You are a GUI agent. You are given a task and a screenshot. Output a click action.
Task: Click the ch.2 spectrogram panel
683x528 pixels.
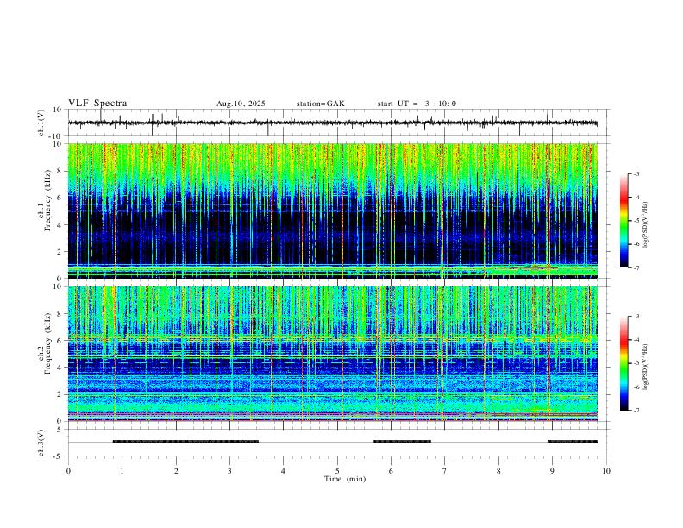tap(333, 354)
